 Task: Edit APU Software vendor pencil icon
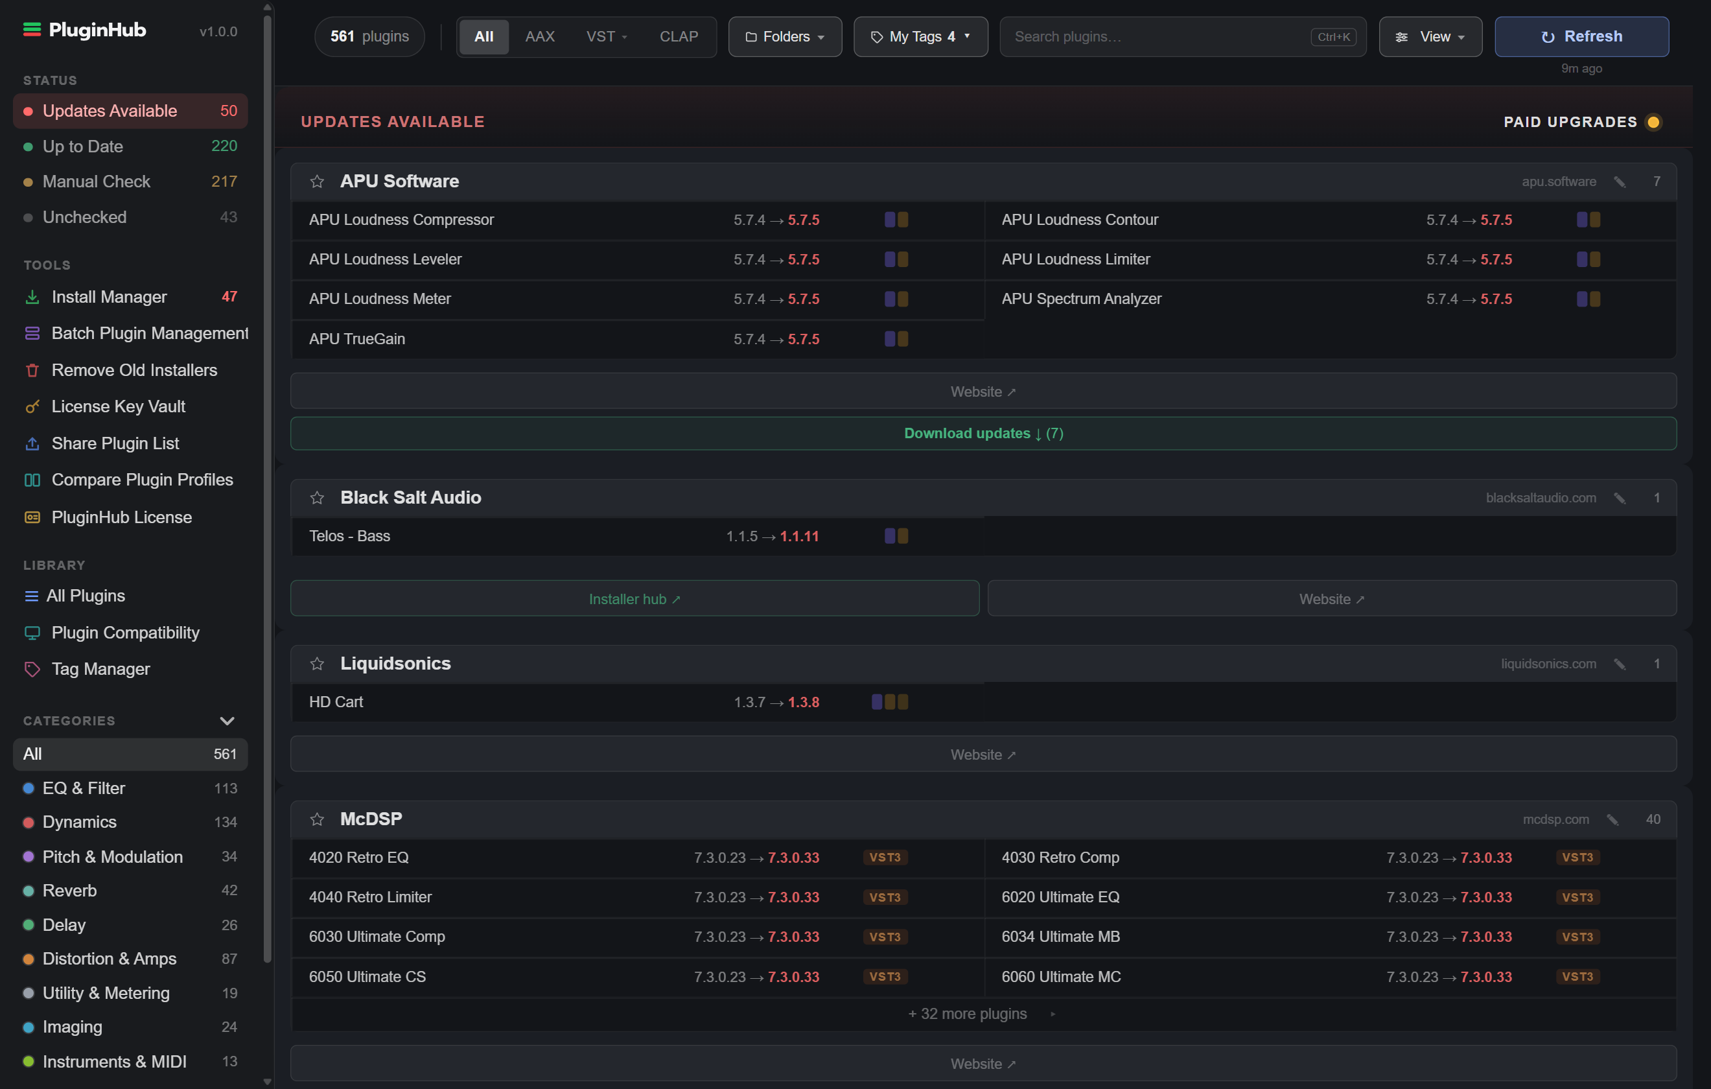click(x=1620, y=182)
